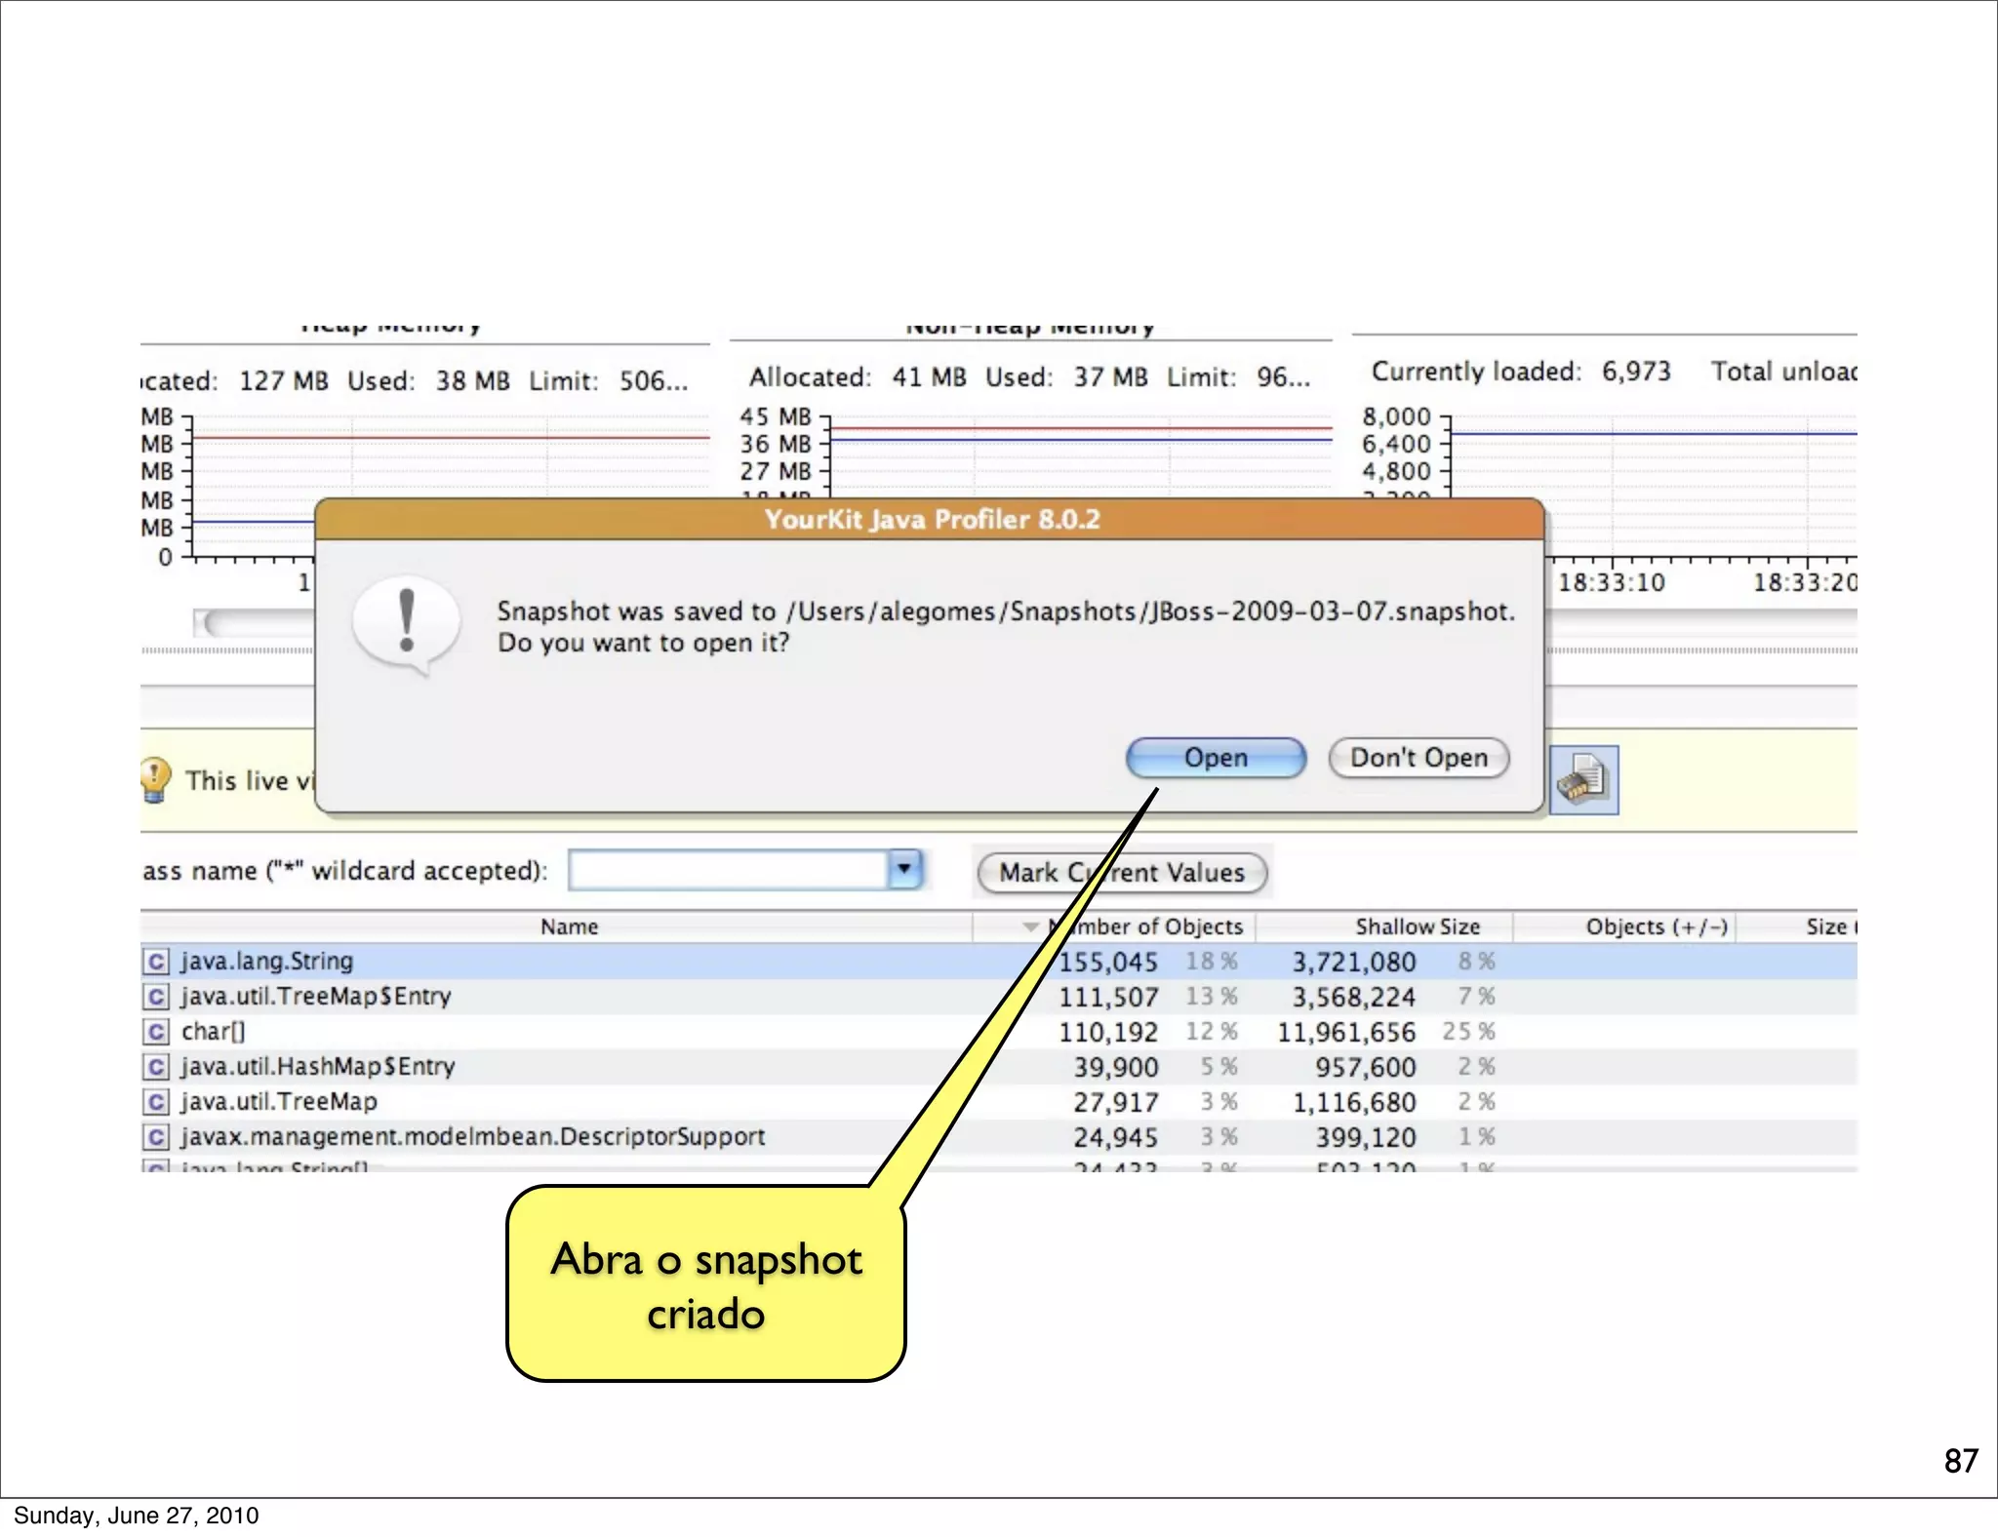Click the class icon beside javax.management.modelmbean.DescriptorSupport
The image size is (1998, 1537).
[155, 1137]
